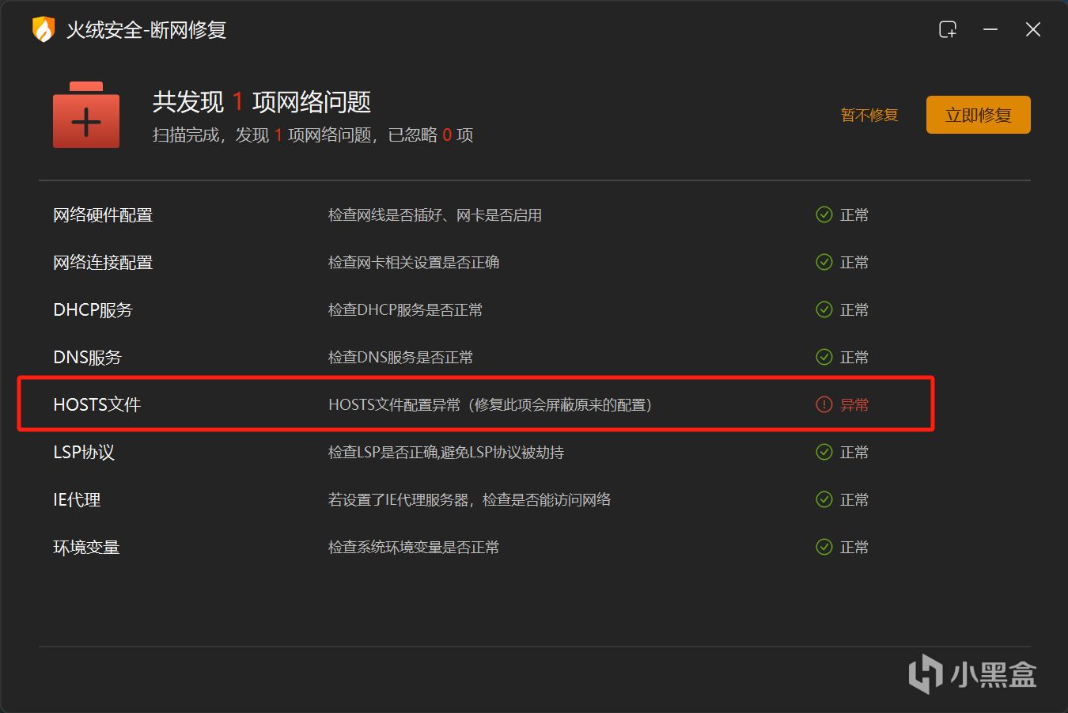Viewport: 1068px width, 713px height.
Task: Click description 检查网卡相关设置是否正确
Action: (414, 262)
